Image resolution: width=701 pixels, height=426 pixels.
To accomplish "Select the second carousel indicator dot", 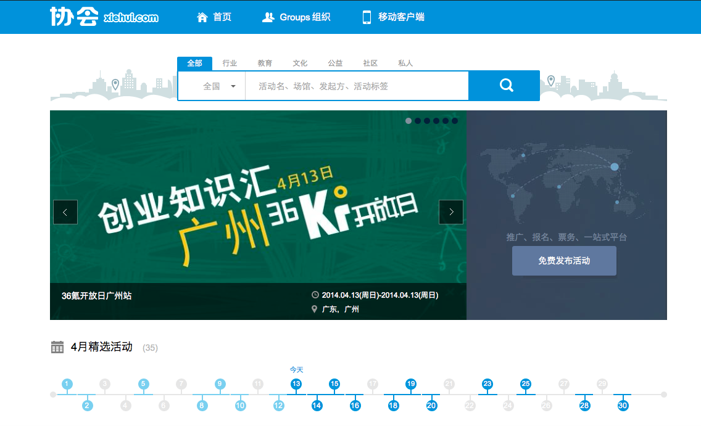I will point(418,121).
